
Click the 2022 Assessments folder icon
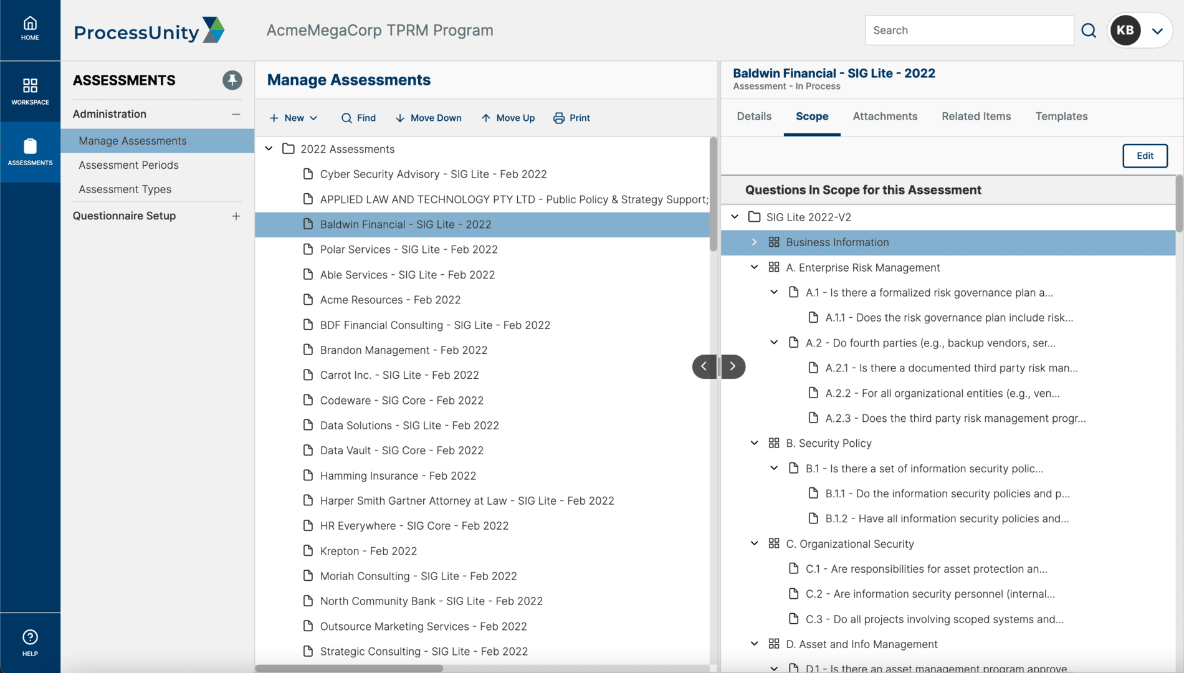pyautogui.click(x=288, y=149)
